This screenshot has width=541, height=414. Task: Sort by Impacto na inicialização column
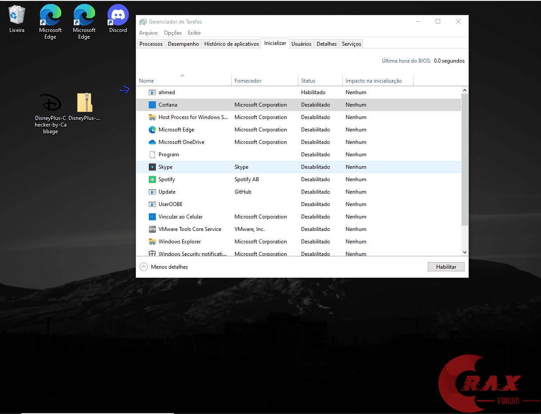click(x=374, y=81)
